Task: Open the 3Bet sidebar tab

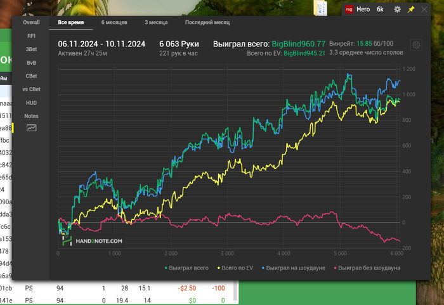Action: [x=32, y=49]
